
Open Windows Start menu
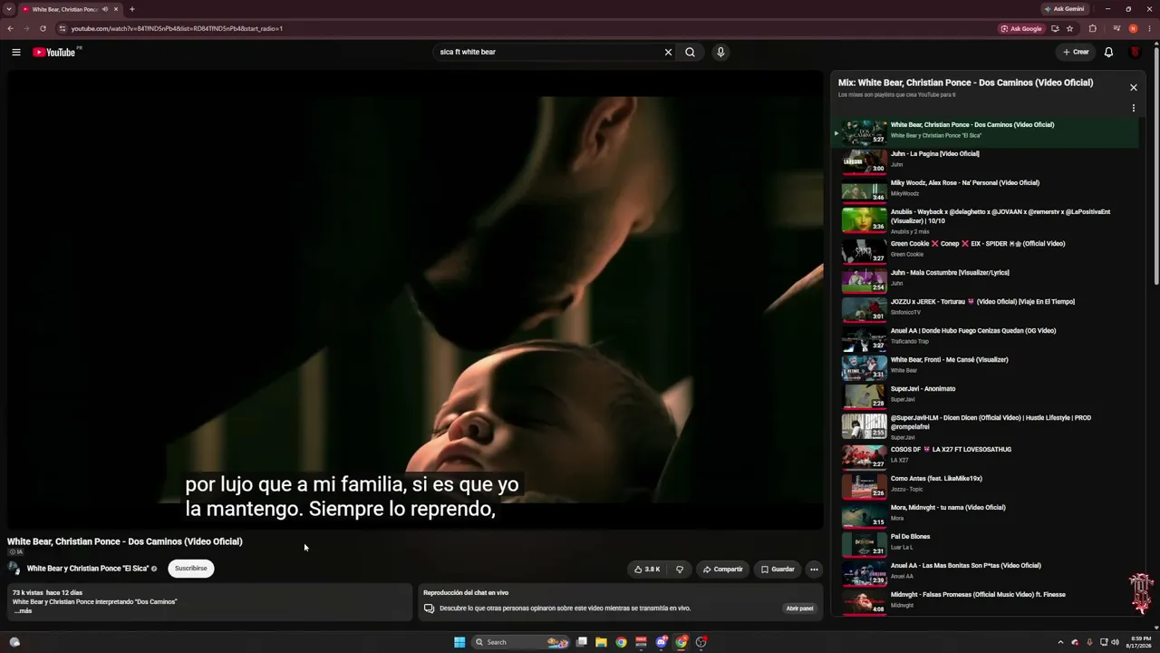click(459, 642)
